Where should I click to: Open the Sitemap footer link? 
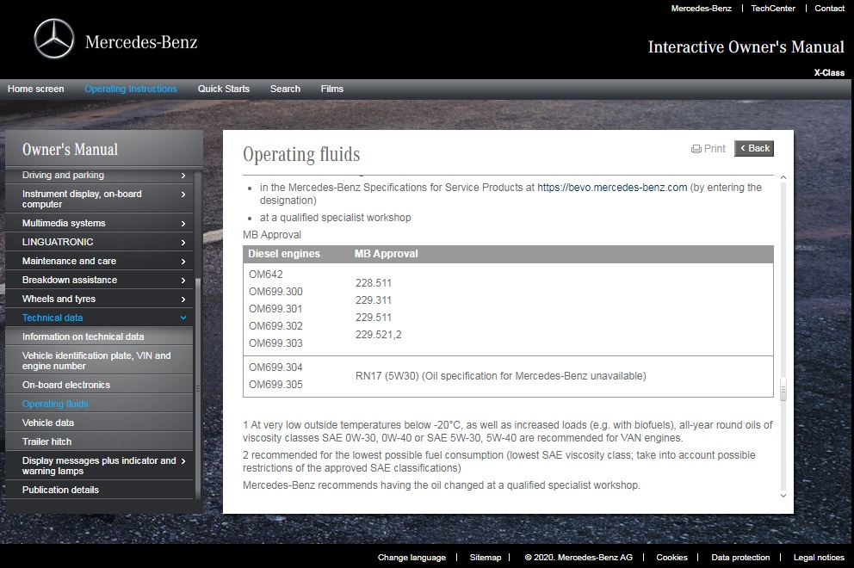pyautogui.click(x=486, y=557)
